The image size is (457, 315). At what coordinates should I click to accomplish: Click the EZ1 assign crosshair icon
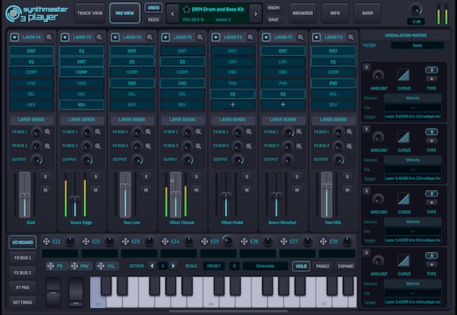(x=46, y=241)
